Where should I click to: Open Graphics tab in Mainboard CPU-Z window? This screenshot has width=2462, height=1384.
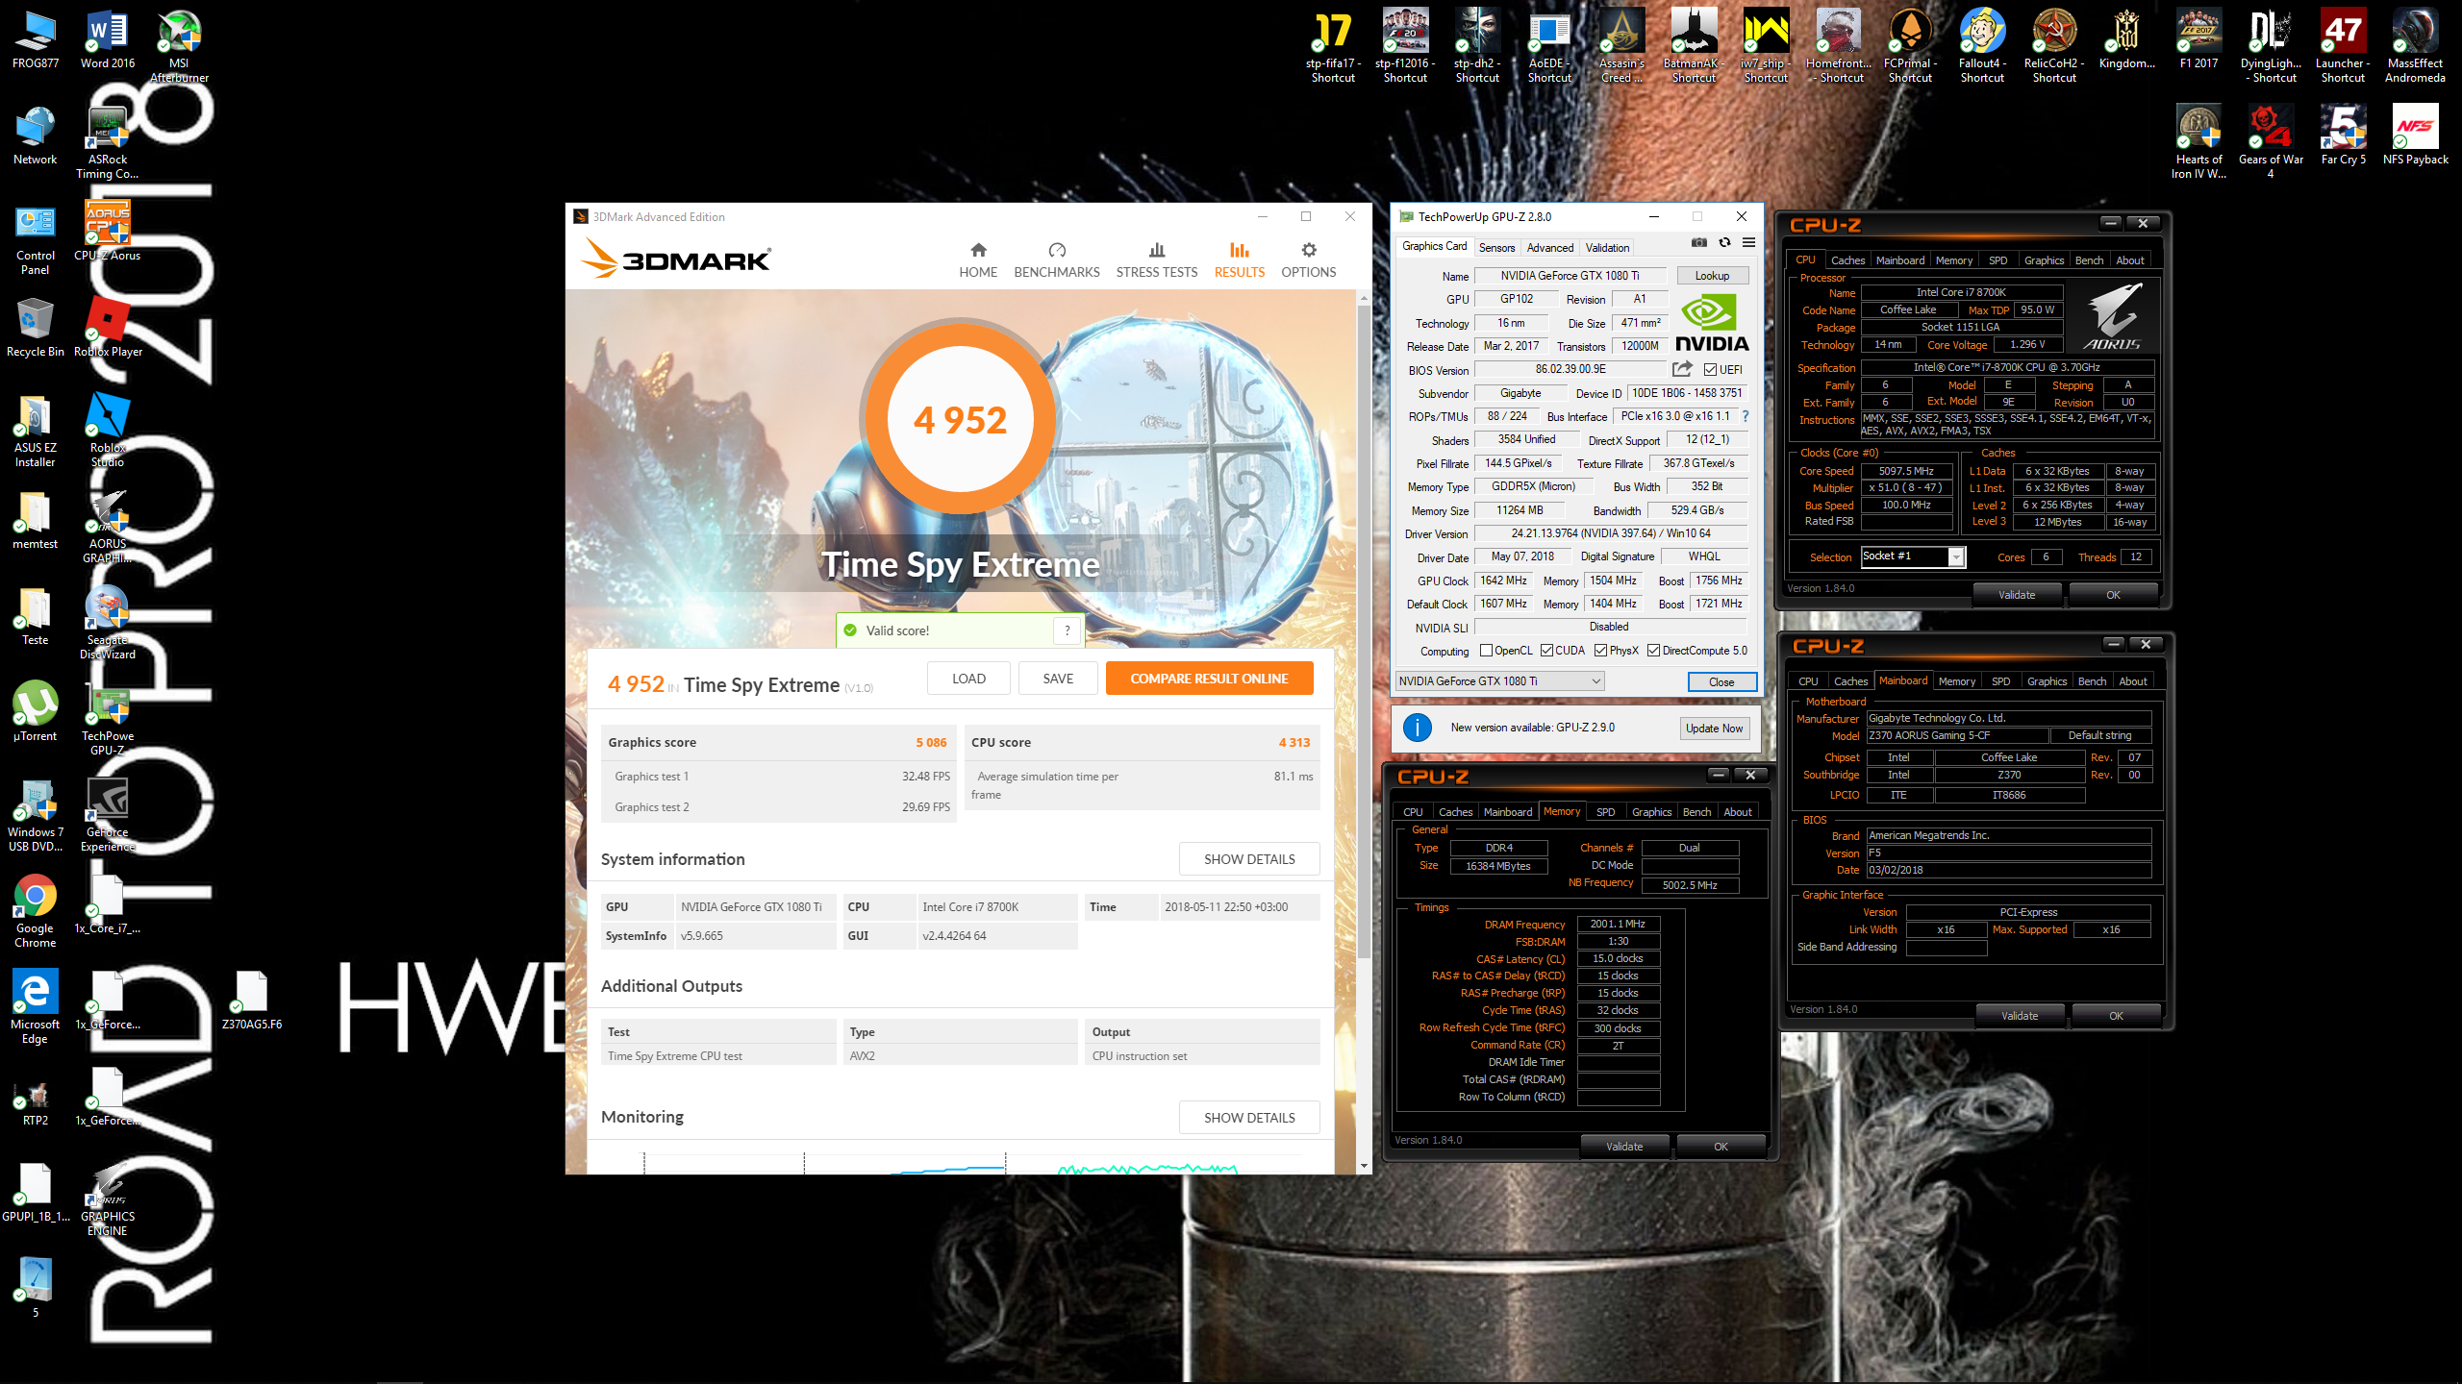point(2047,681)
